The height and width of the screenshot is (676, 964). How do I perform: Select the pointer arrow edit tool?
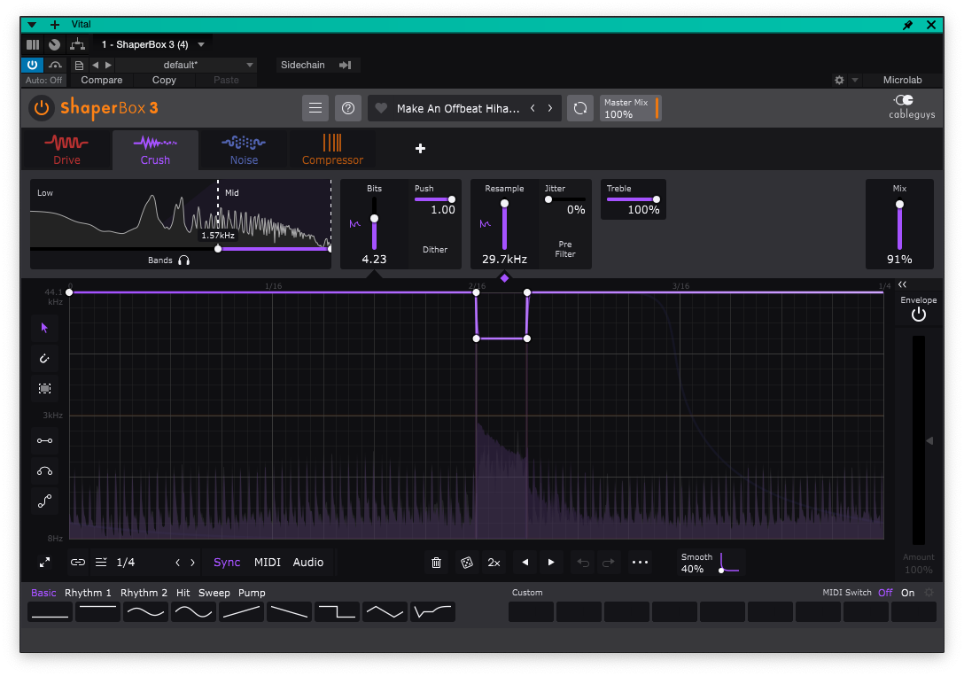pyautogui.click(x=44, y=328)
